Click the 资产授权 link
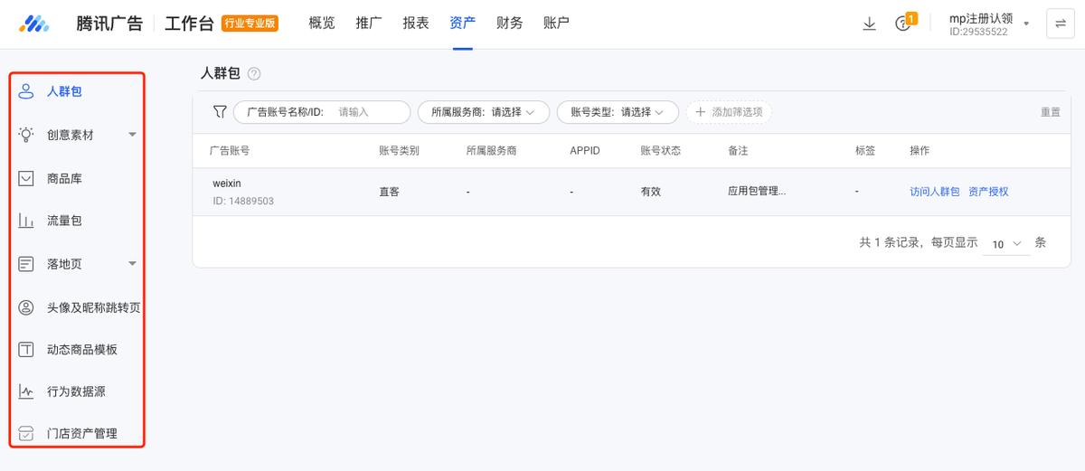The image size is (1085, 471). [x=988, y=192]
